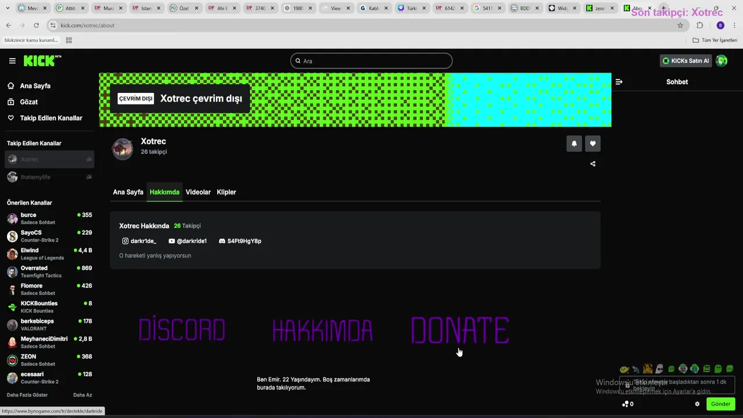Viewport: 743px width, 418px height.
Task: Click the DISCORD panel image
Action: (x=182, y=330)
